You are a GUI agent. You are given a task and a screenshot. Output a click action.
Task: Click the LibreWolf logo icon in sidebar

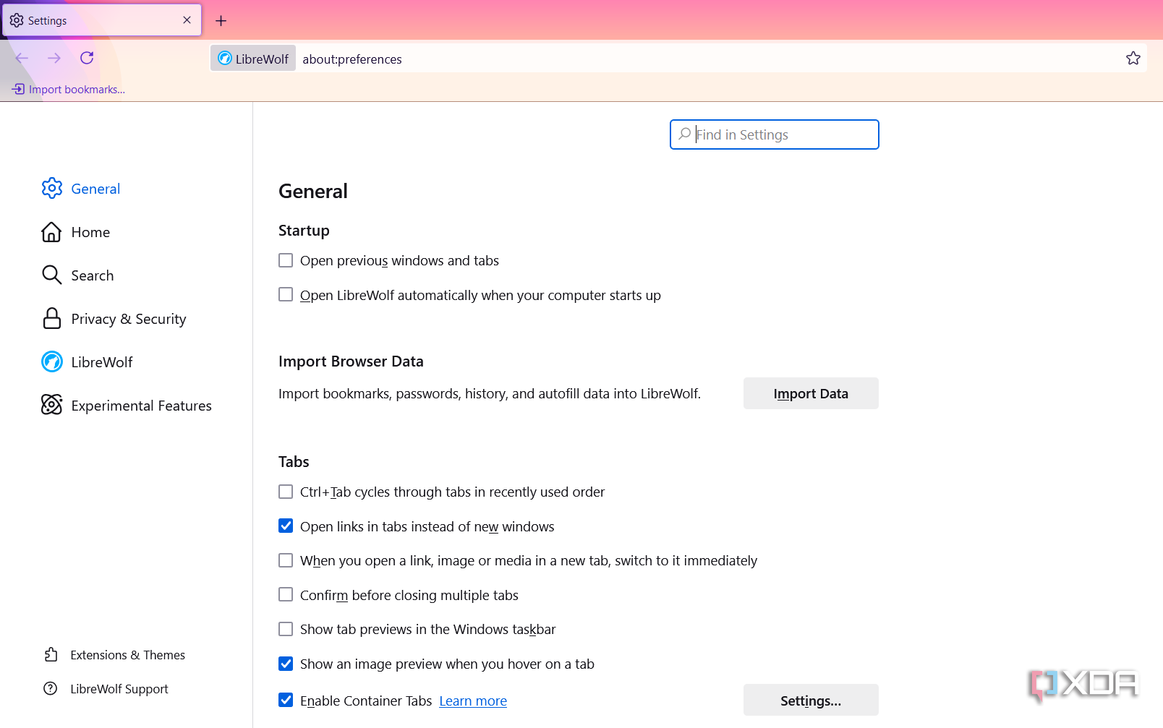(x=52, y=361)
